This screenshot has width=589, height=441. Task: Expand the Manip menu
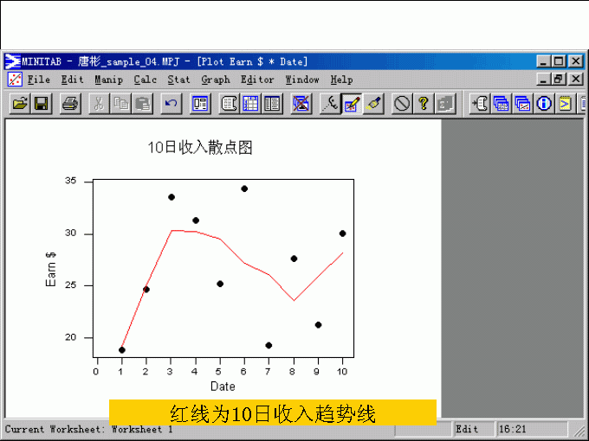tap(108, 80)
